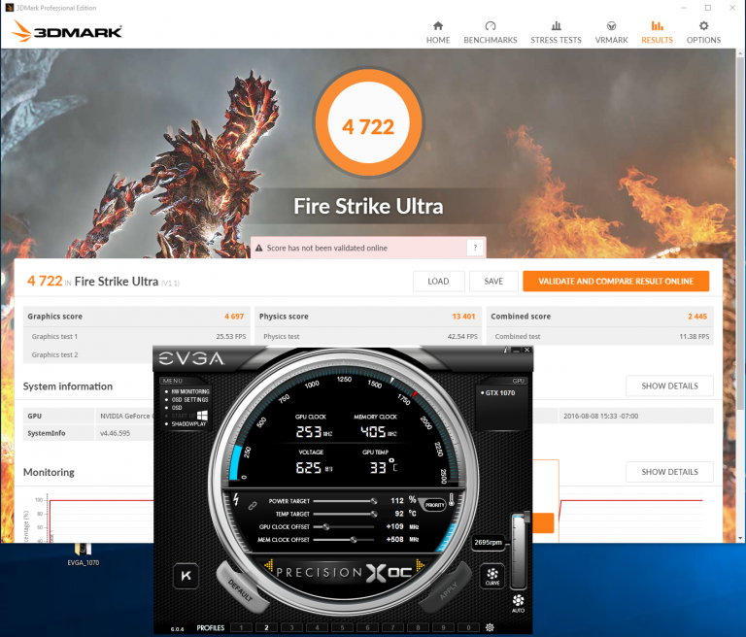Click the Physics score value 13 401

tap(463, 317)
